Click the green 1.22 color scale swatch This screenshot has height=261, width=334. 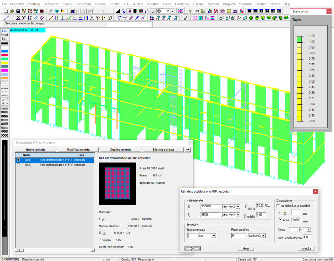point(299,39)
